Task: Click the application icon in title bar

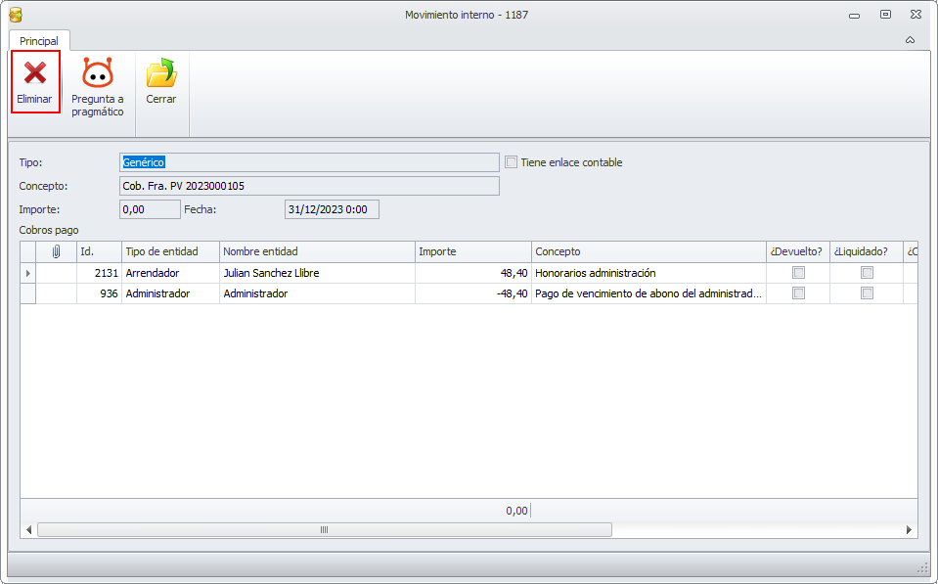Action: 16,15
